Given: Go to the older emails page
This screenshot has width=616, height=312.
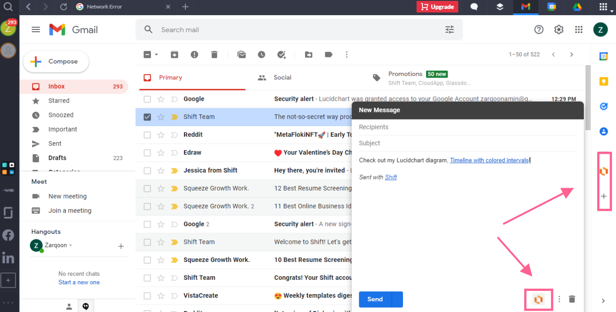Looking at the screenshot, I should (572, 54).
